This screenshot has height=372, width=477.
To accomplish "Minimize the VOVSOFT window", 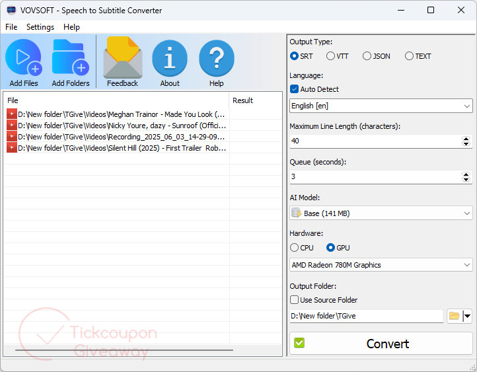I will [x=401, y=10].
